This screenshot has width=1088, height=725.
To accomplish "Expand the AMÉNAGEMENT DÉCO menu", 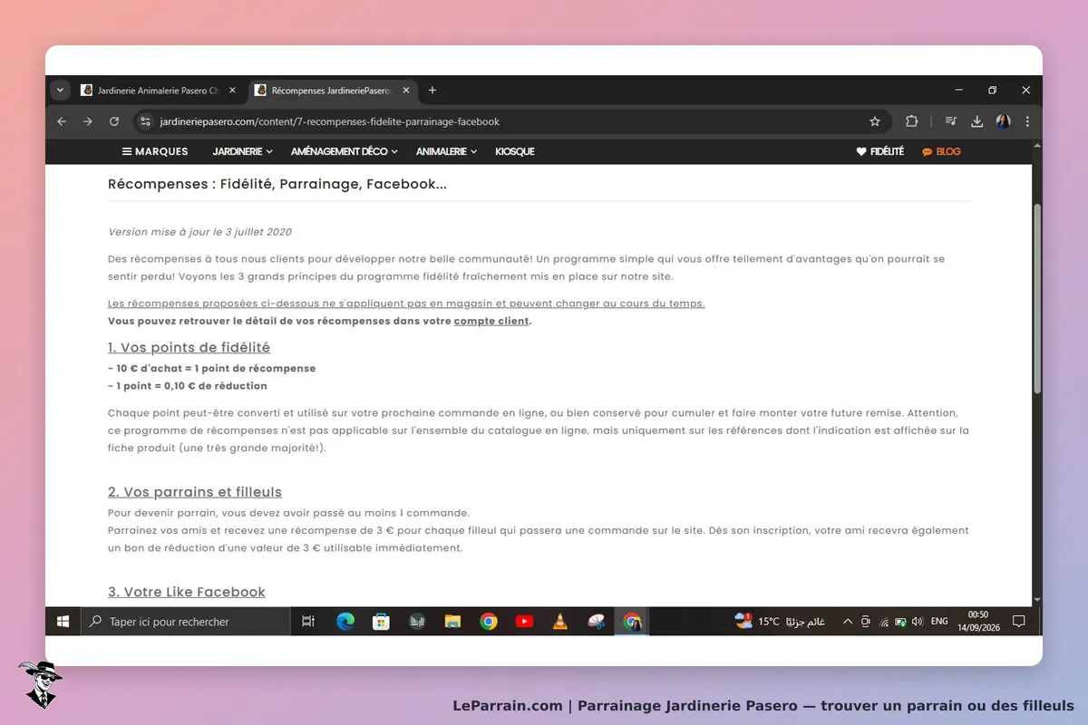I will click(x=345, y=151).
